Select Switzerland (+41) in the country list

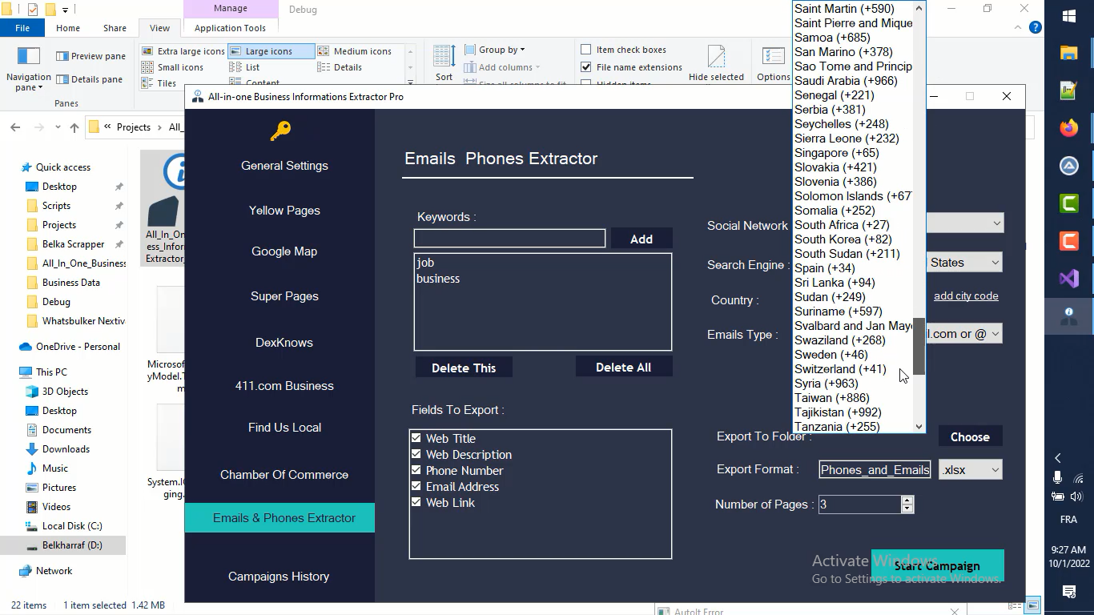pyautogui.click(x=853, y=369)
